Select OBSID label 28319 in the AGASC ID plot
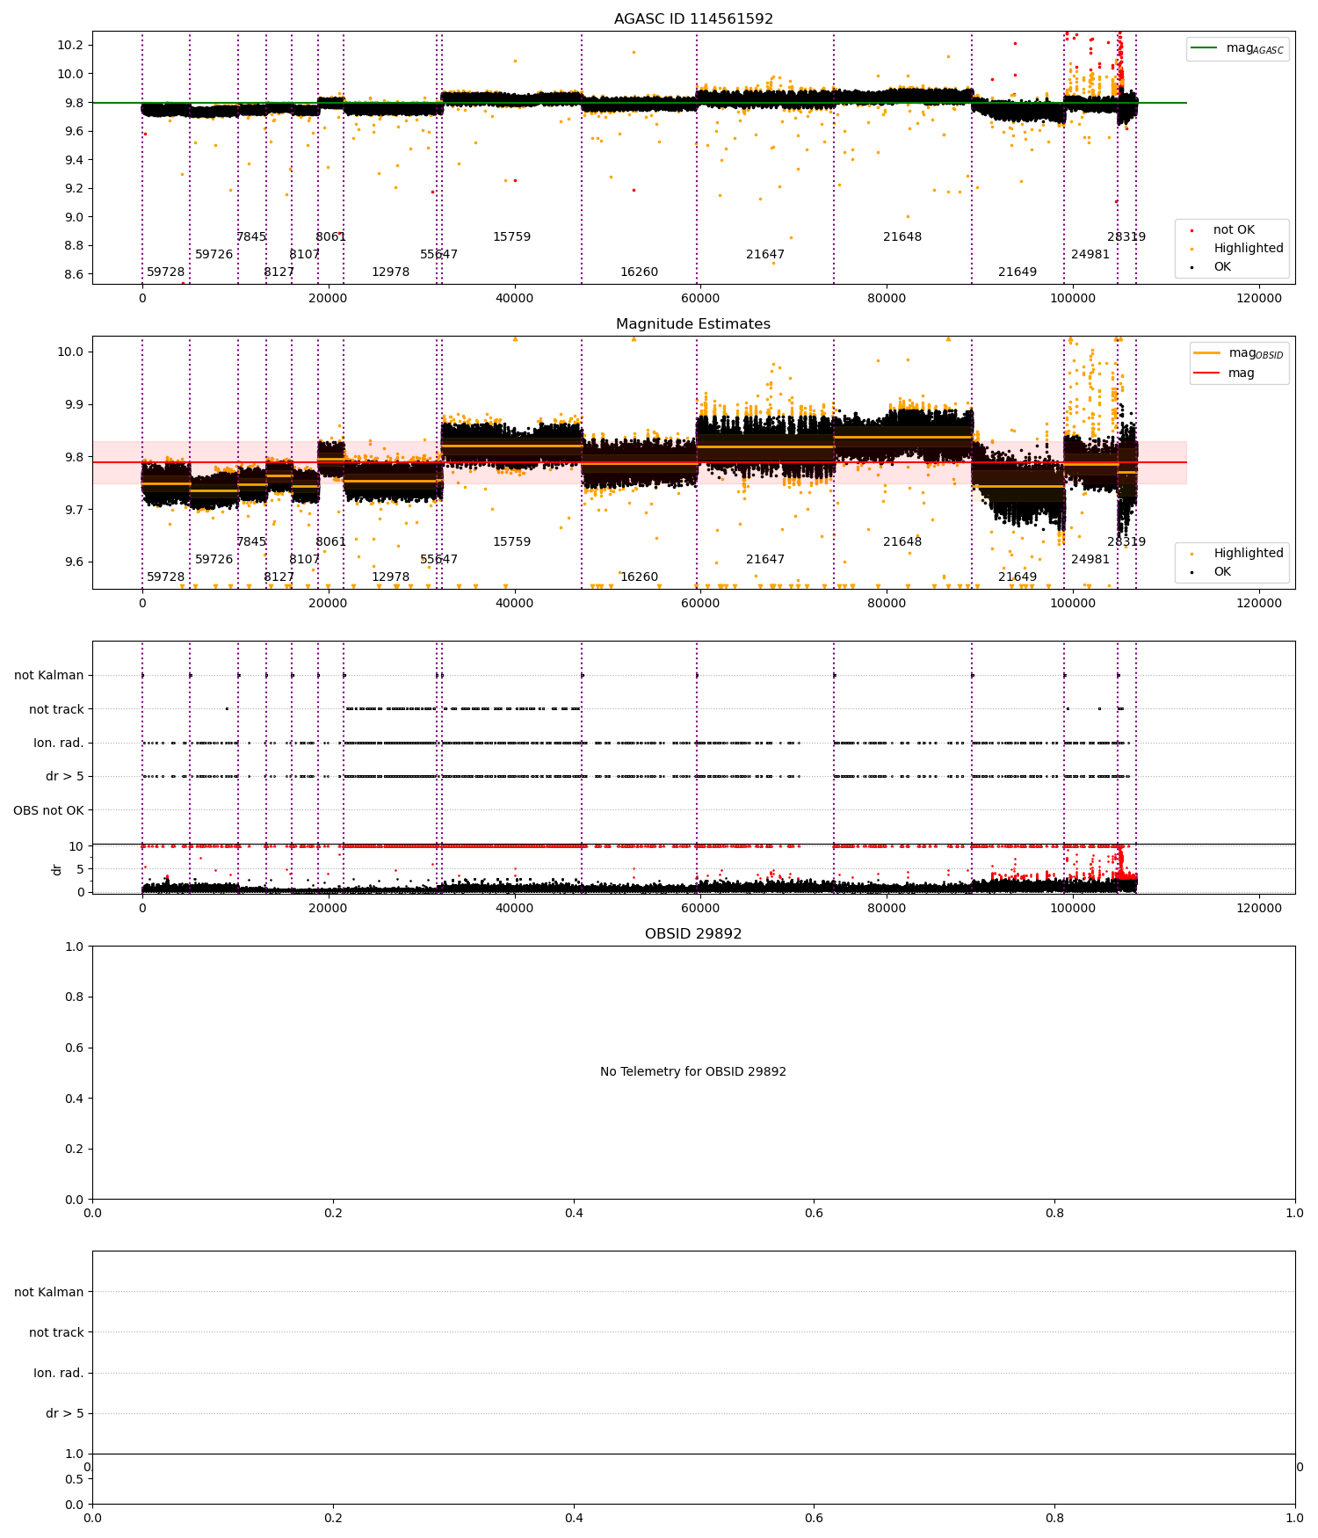 pyautogui.click(x=1126, y=237)
